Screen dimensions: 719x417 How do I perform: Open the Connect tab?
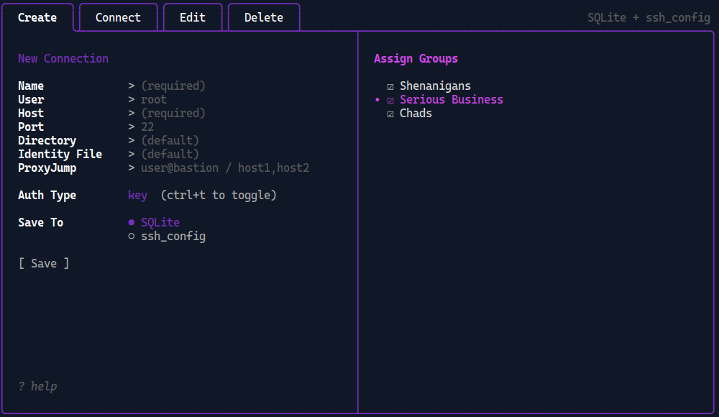[119, 17]
